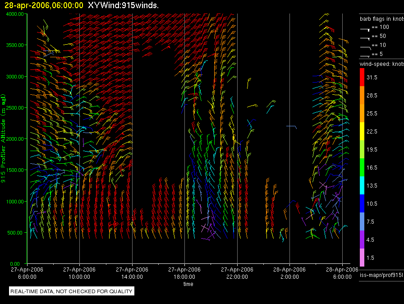This screenshot has width=404, height=304.
Task: Select the cyan 13.5 knots swatch
Action: [x=362, y=185]
